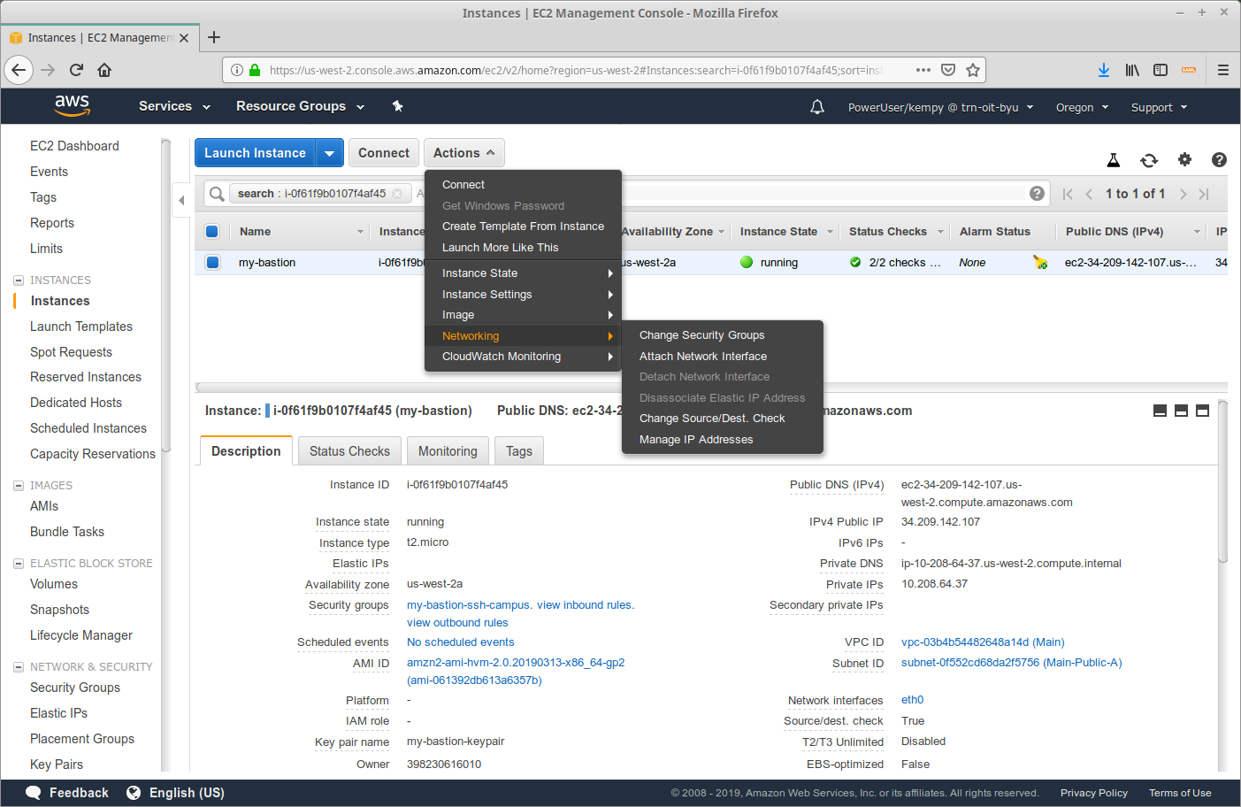
Task: Click the Feedback speech bubble icon
Action: [x=34, y=793]
